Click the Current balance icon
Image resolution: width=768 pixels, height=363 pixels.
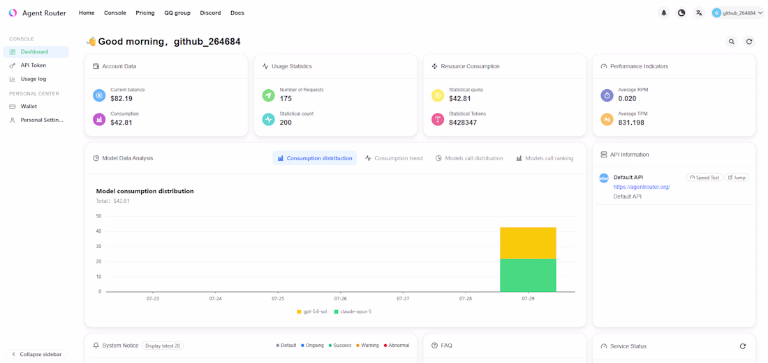[x=99, y=95]
